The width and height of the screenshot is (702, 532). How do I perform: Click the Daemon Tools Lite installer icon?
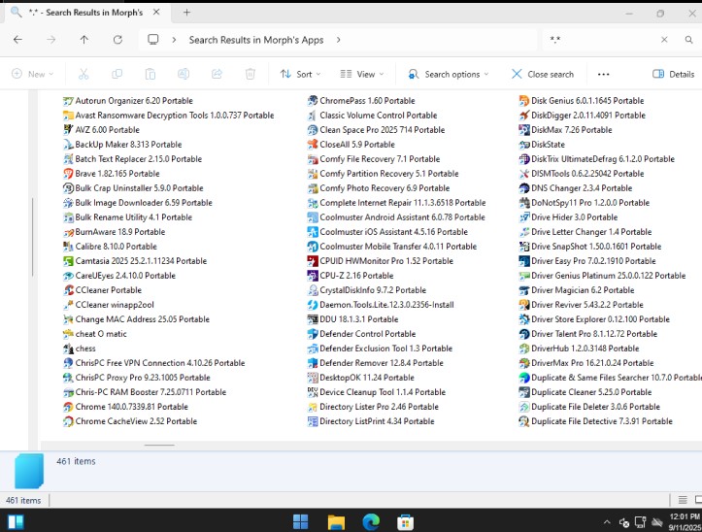coord(313,305)
